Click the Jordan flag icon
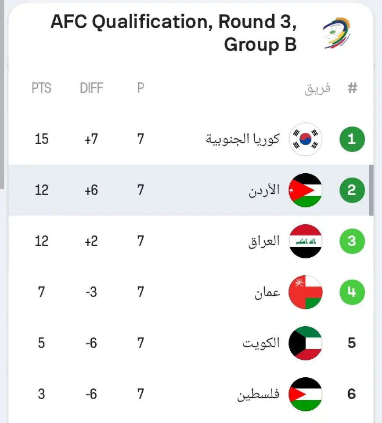This screenshot has height=423, width=382. [305, 190]
